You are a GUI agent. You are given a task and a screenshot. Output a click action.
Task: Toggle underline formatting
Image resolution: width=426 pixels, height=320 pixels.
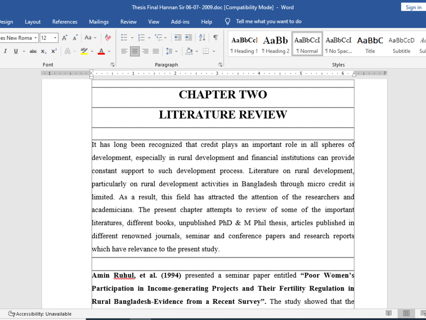tap(16, 51)
